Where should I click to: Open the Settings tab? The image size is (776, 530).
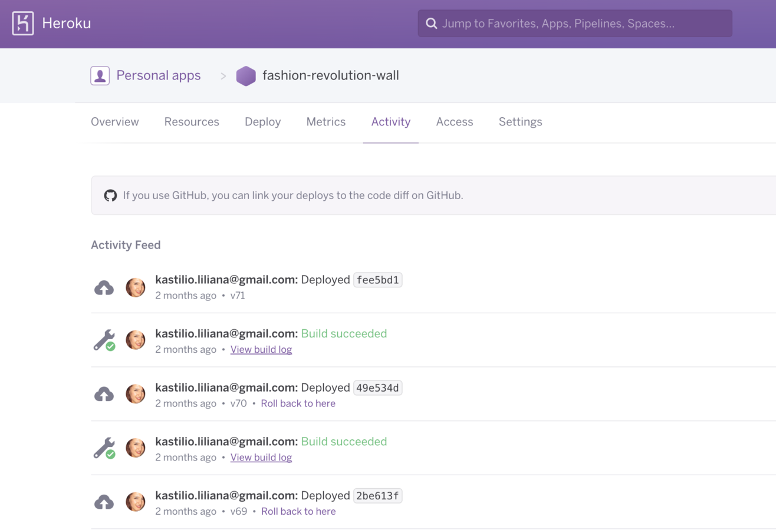click(521, 122)
